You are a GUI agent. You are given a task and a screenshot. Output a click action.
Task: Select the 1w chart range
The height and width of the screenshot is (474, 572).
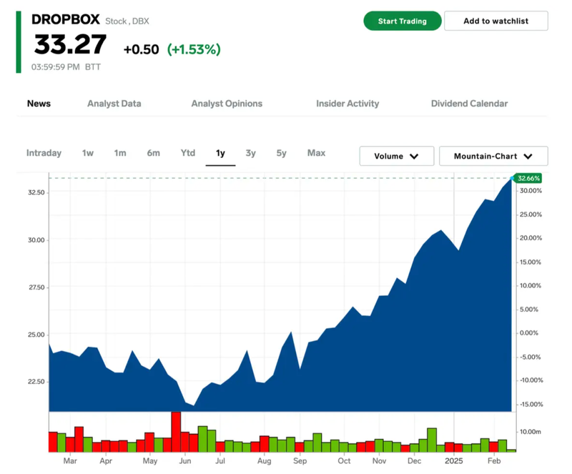click(88, 153)
